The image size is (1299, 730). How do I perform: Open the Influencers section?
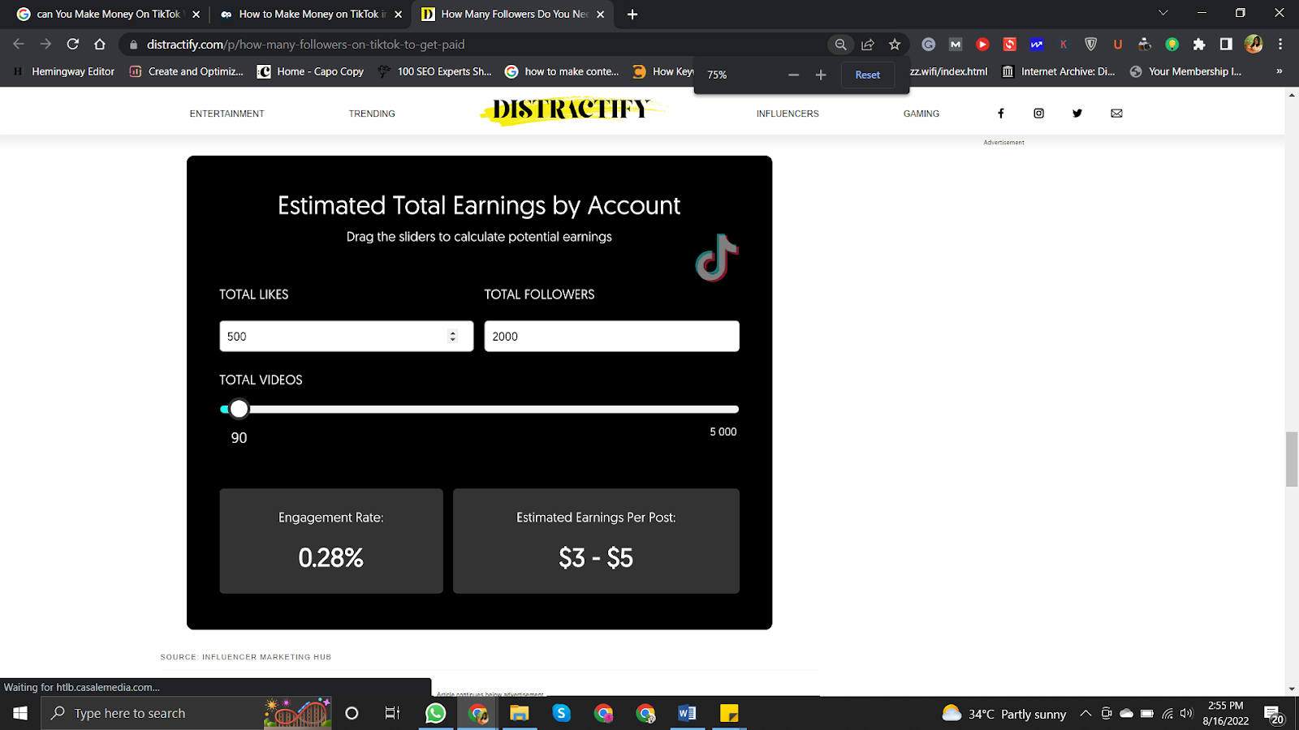pos(788,114)
